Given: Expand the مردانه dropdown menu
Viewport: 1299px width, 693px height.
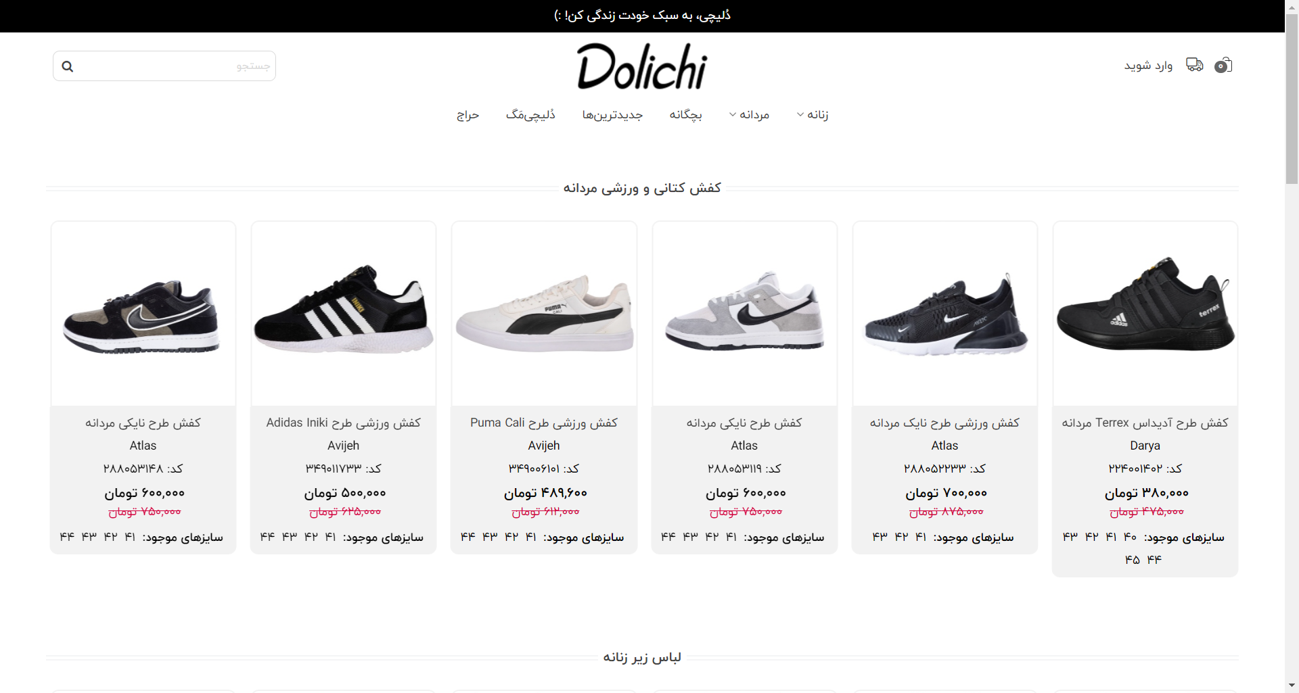Looking at the screenshot, I should pos(749,115).
